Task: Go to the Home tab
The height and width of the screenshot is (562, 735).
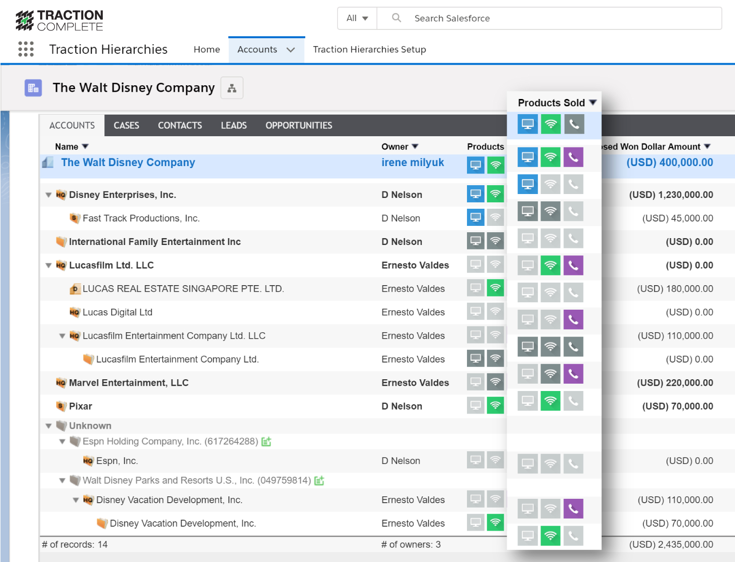Action: point(207,49)
